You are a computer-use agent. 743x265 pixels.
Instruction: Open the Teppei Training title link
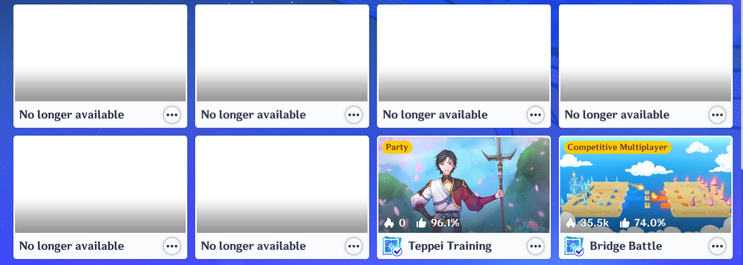click(x=450, y=246)
